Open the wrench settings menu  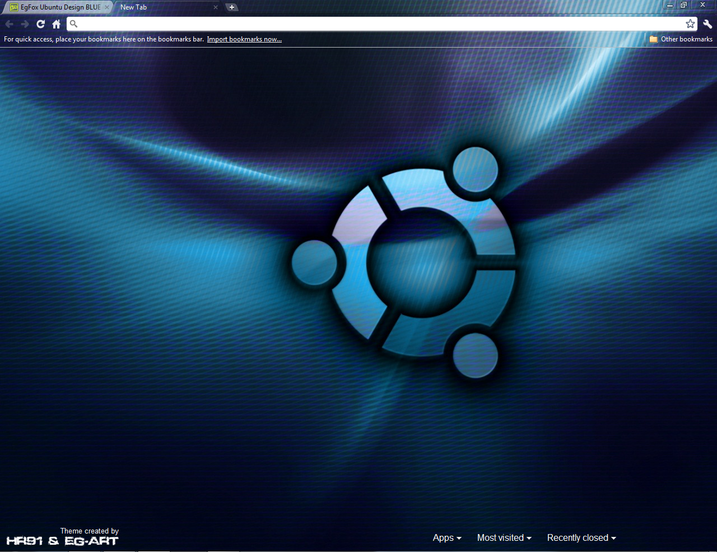click(707, 24)
